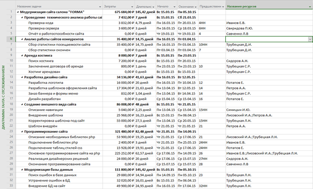313x189 pixels.
Task: Collapse the Программирование сайта summary task
Action: pyautogui.click(x=22, y=132)
